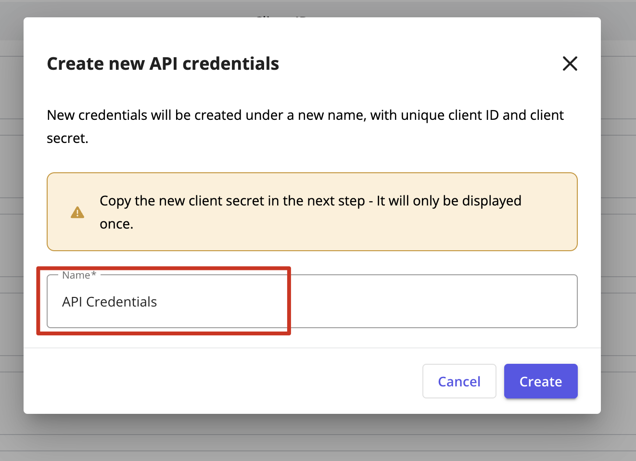Click the 'New credentials will be created' description
636x461 pixels.
tap(305, 127)
